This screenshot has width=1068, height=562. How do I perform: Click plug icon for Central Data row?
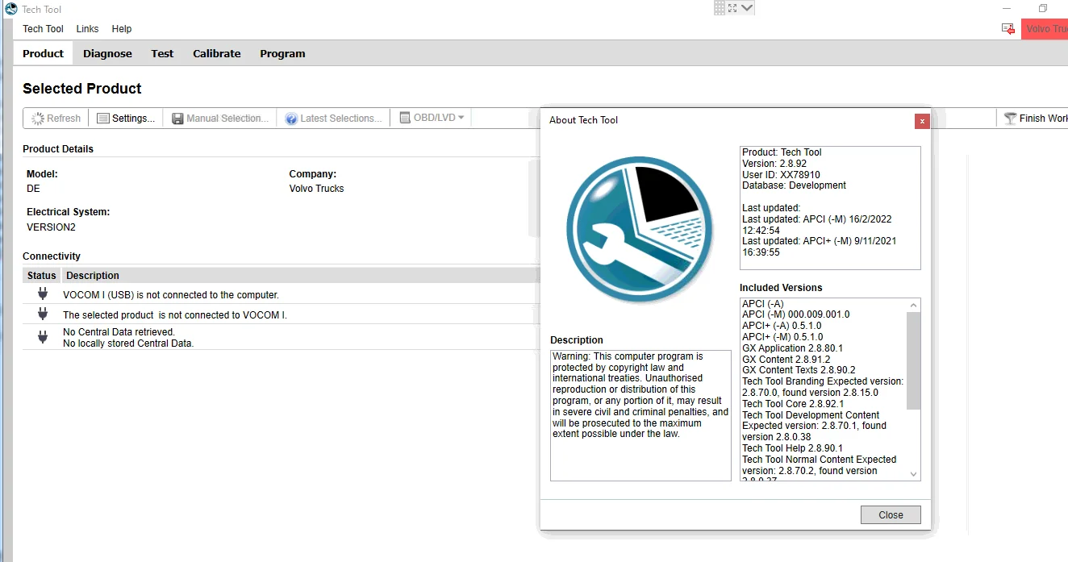pyautogui.click(x=43, y=337)
